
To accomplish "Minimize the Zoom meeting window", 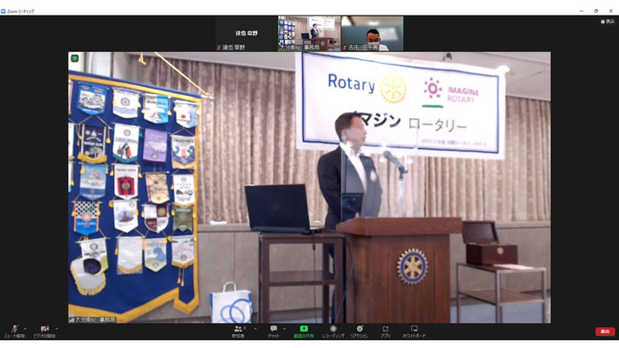I will [581, 11].
